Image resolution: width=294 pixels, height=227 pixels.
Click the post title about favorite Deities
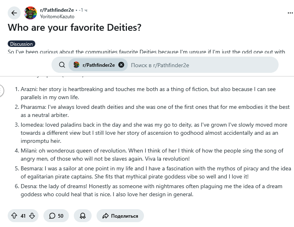(75, 28)
